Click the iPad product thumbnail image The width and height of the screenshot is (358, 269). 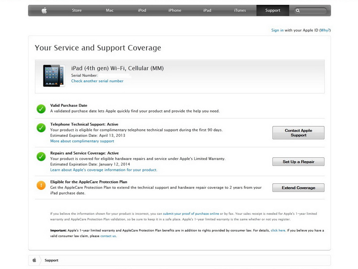pos(54,75)
